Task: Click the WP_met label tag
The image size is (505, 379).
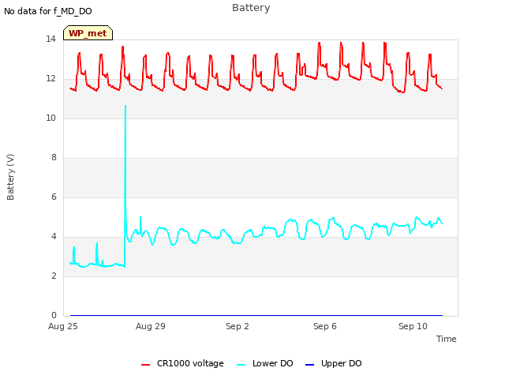Action: (x=88, y=33)
